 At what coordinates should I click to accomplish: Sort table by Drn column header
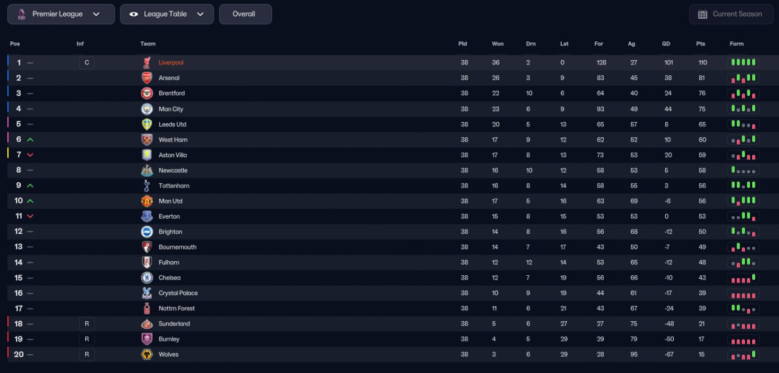point(531,44)
